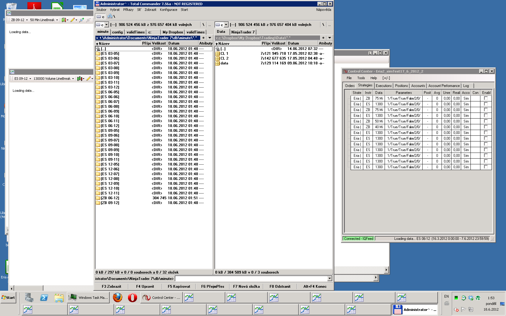This screenshot has width=506, height=316.
Task: Click parent directory icon in left file panel
Action: tap(98, 49)
